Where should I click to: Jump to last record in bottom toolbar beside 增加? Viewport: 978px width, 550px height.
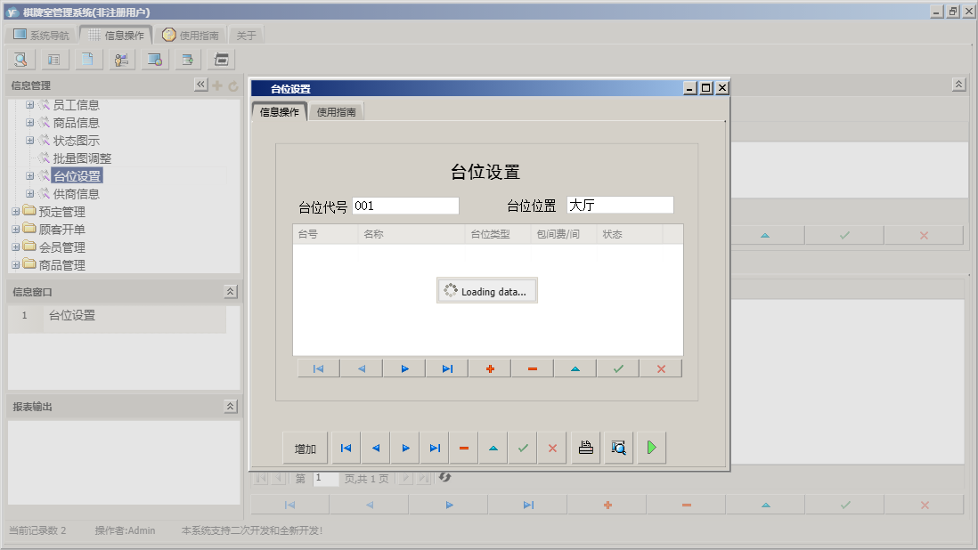pos(434,448)
